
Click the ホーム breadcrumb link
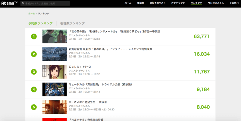pos(31,14)
